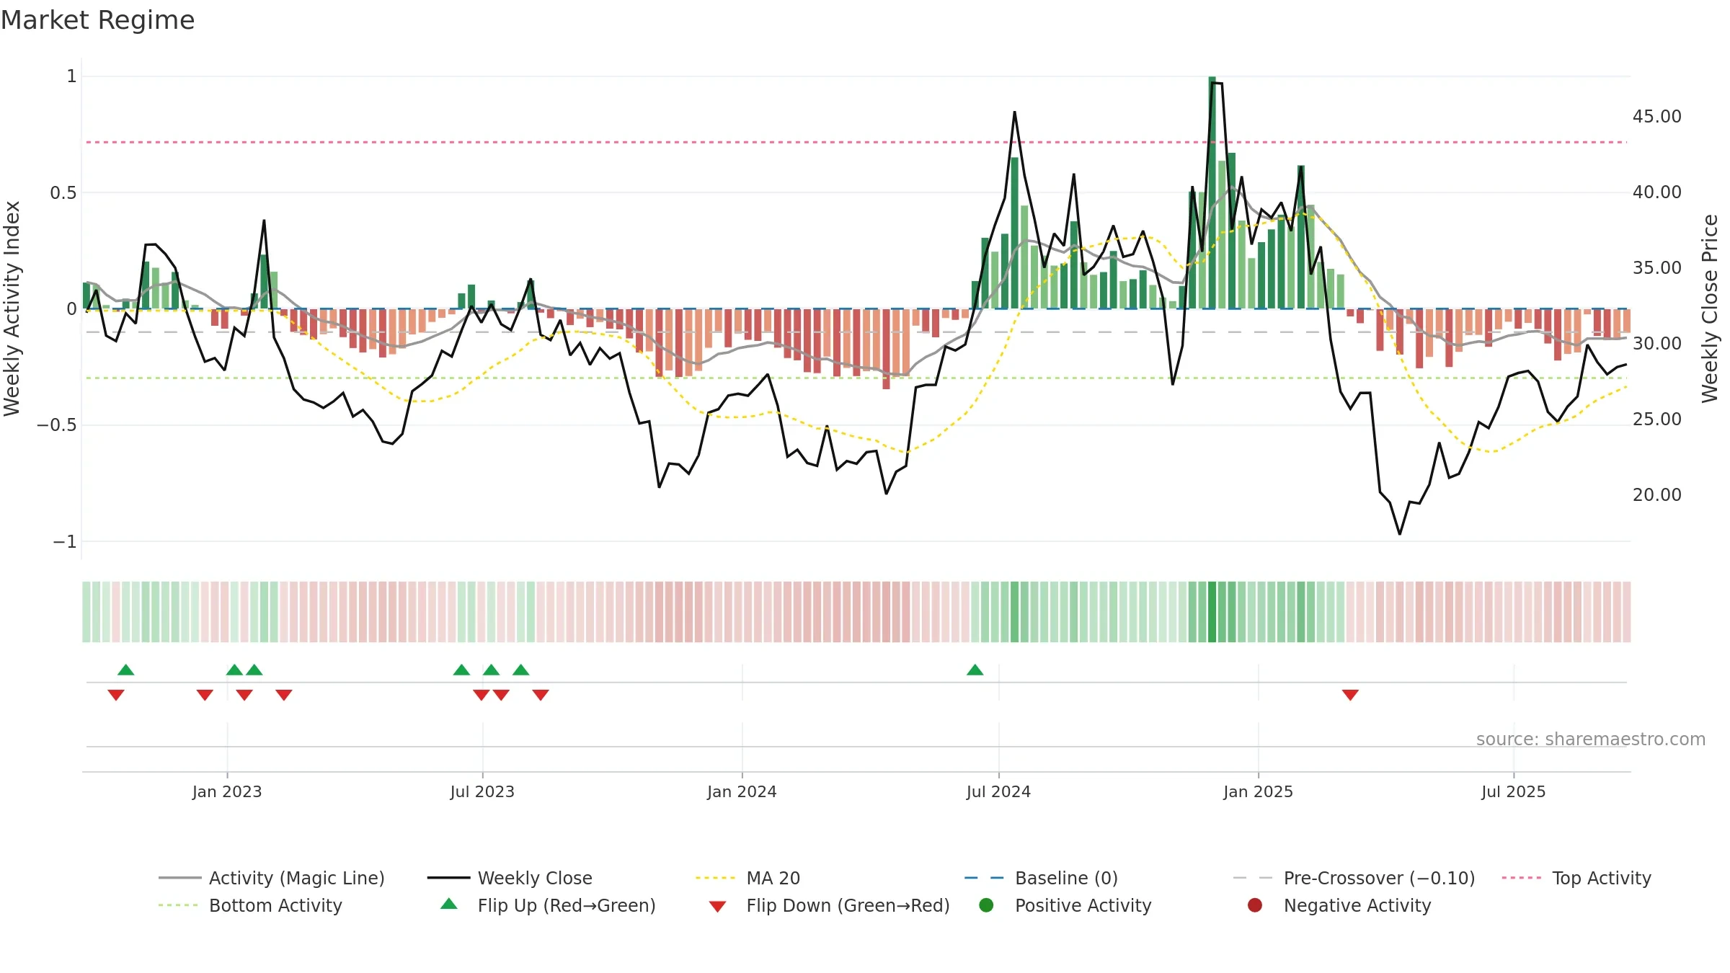Click the −0.5 activity index tick label
Screen dimensions: 1730x973
tap(56, 425)
